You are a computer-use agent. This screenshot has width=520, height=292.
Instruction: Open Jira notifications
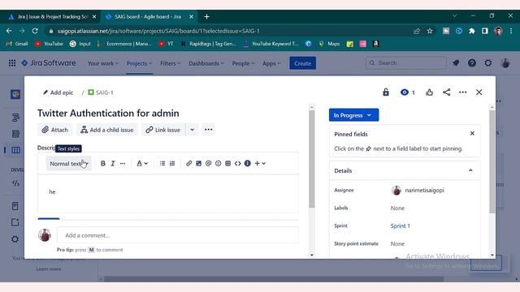[x=456, y=63]
